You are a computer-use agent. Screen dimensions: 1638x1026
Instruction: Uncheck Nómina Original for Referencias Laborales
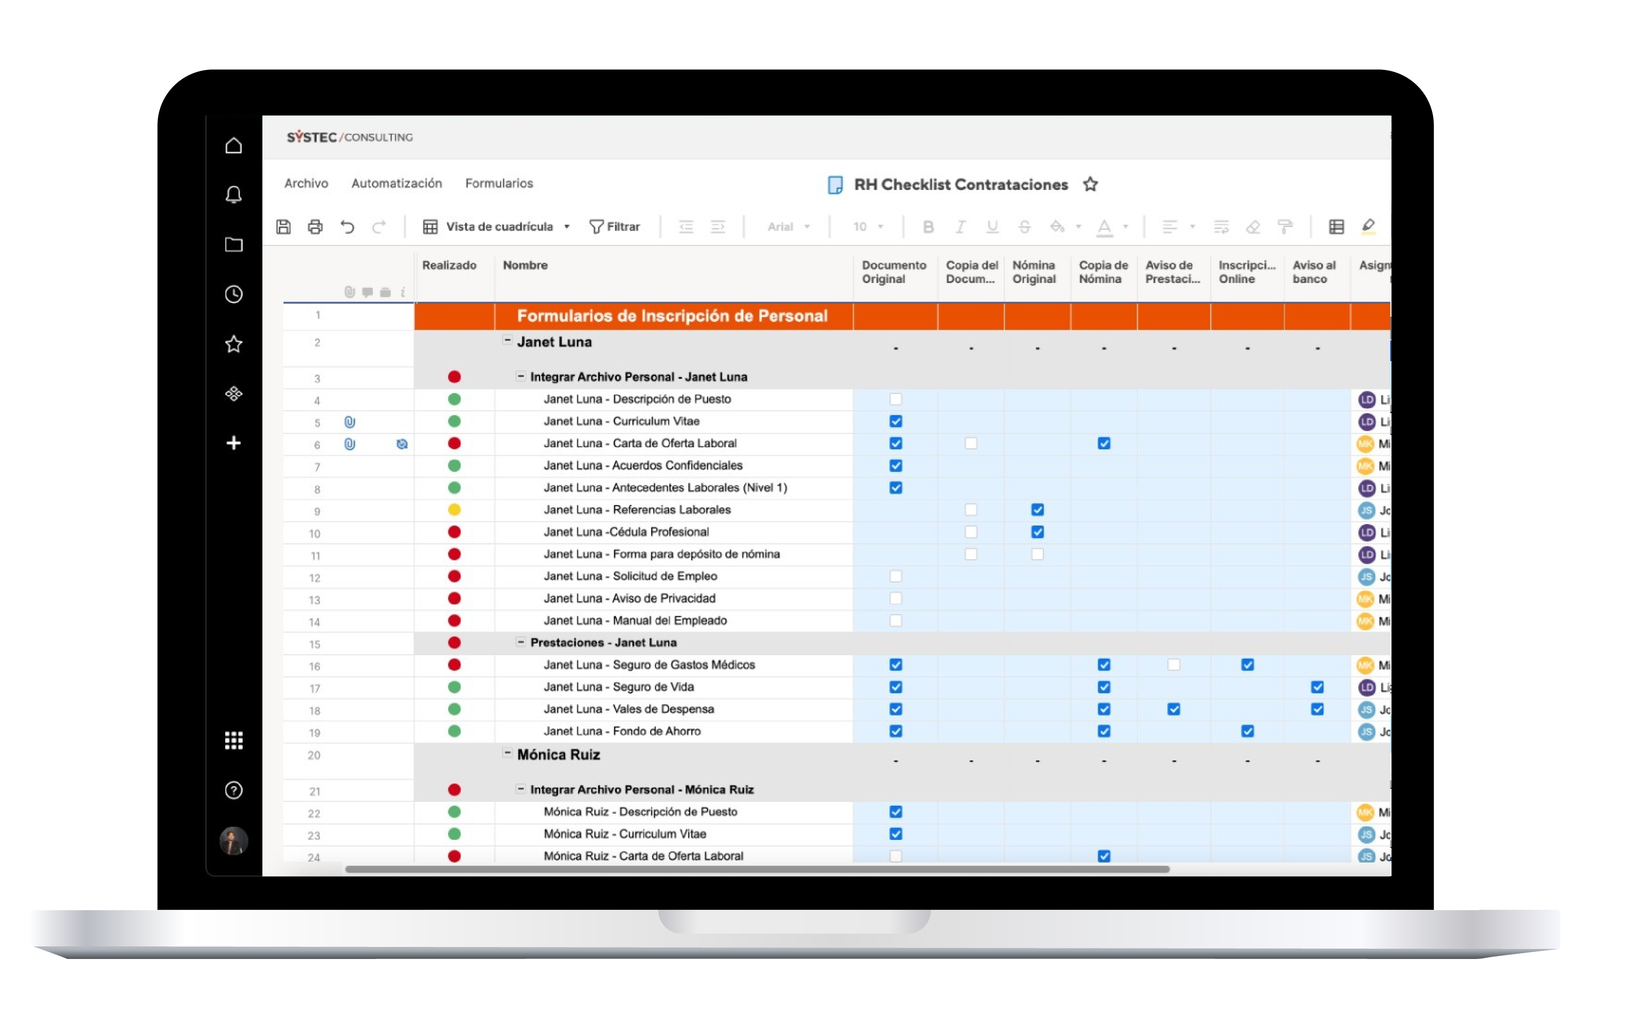1037,510
